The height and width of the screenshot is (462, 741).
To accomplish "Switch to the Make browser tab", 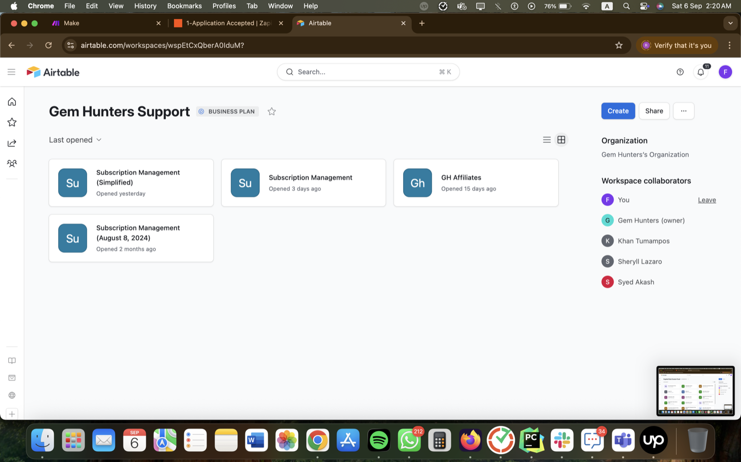I will (105, 23).
